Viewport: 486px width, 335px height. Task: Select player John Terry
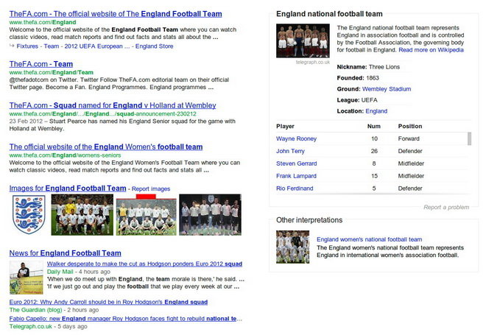click(290, 151)
